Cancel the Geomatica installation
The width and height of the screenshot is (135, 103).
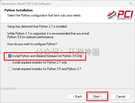pyautogui.click(x=120, y=97)
